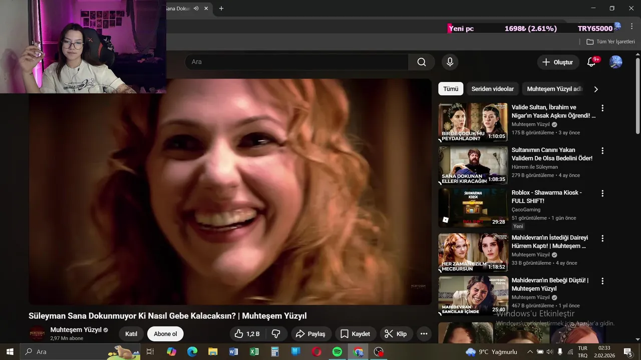Open TUR keyboard language switcher

click(x=583, y=352)
